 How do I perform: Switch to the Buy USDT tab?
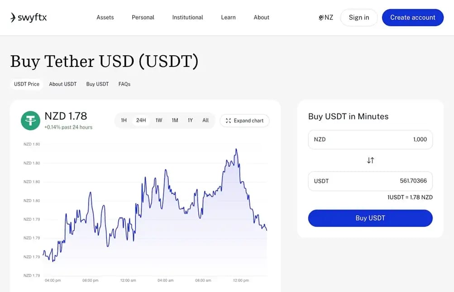(98, 84)
